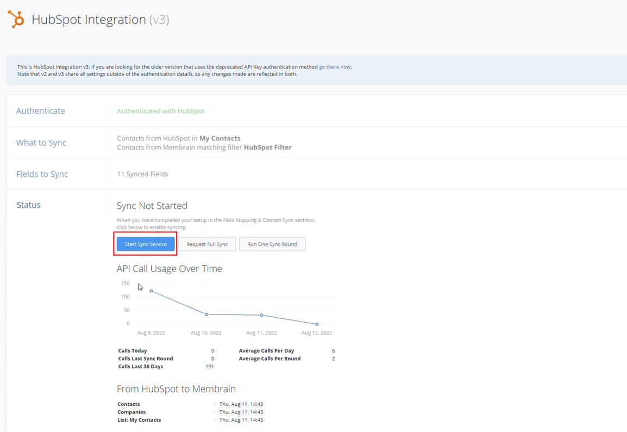Image resolution: width=627 pixels, height=432 pixels.
Task: Click the Contacts row sync timestamp
Action: (x=241, y=404)
